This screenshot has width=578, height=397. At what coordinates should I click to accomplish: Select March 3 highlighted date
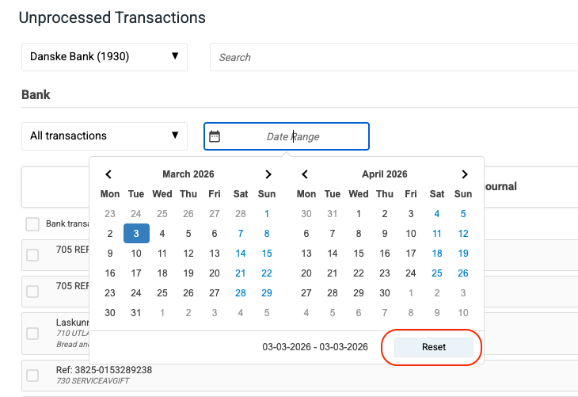point(136,234)
